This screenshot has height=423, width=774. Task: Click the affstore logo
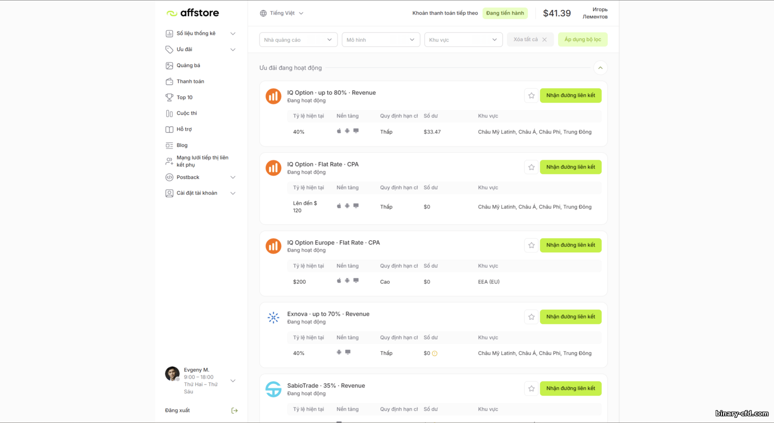(x=192, y=13)
